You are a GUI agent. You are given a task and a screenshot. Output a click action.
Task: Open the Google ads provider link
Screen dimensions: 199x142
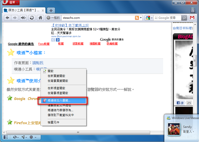tap(21, 44)
